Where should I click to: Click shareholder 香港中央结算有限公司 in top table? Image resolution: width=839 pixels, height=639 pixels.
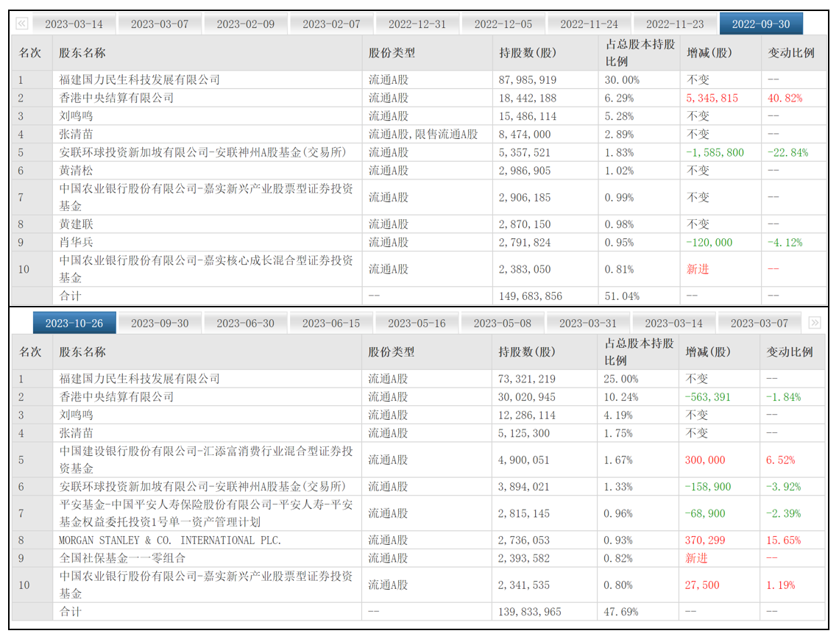pyautogui.click(x=116, y=98)
